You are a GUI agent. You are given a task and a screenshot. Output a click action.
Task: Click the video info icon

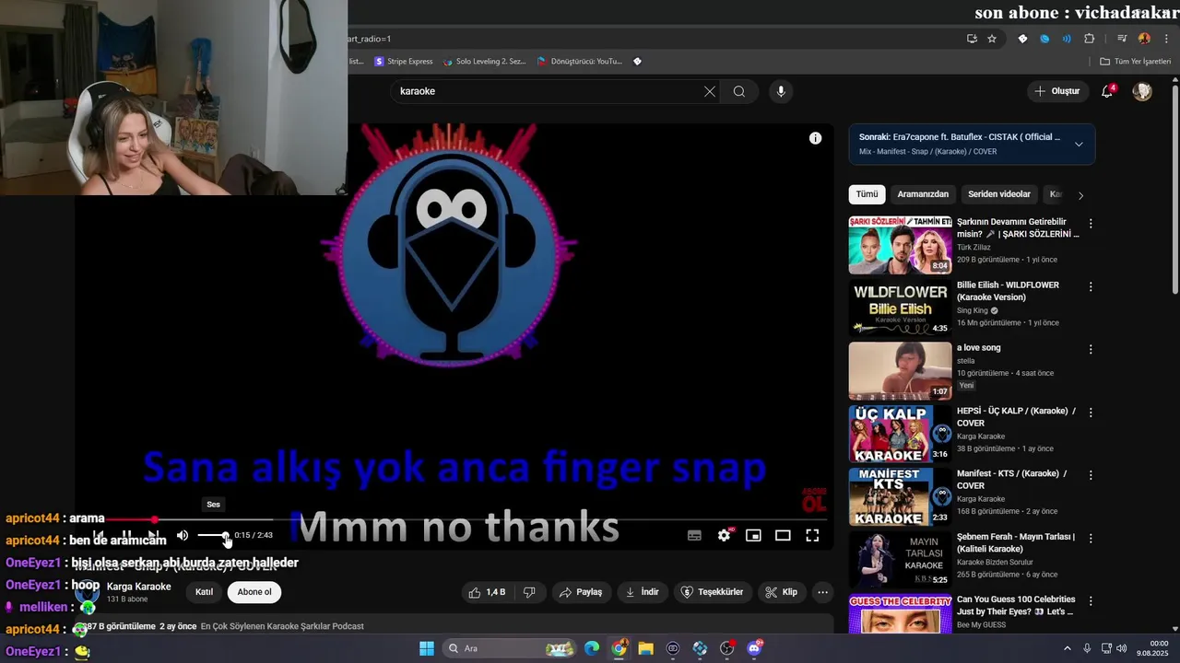(815, 138)
